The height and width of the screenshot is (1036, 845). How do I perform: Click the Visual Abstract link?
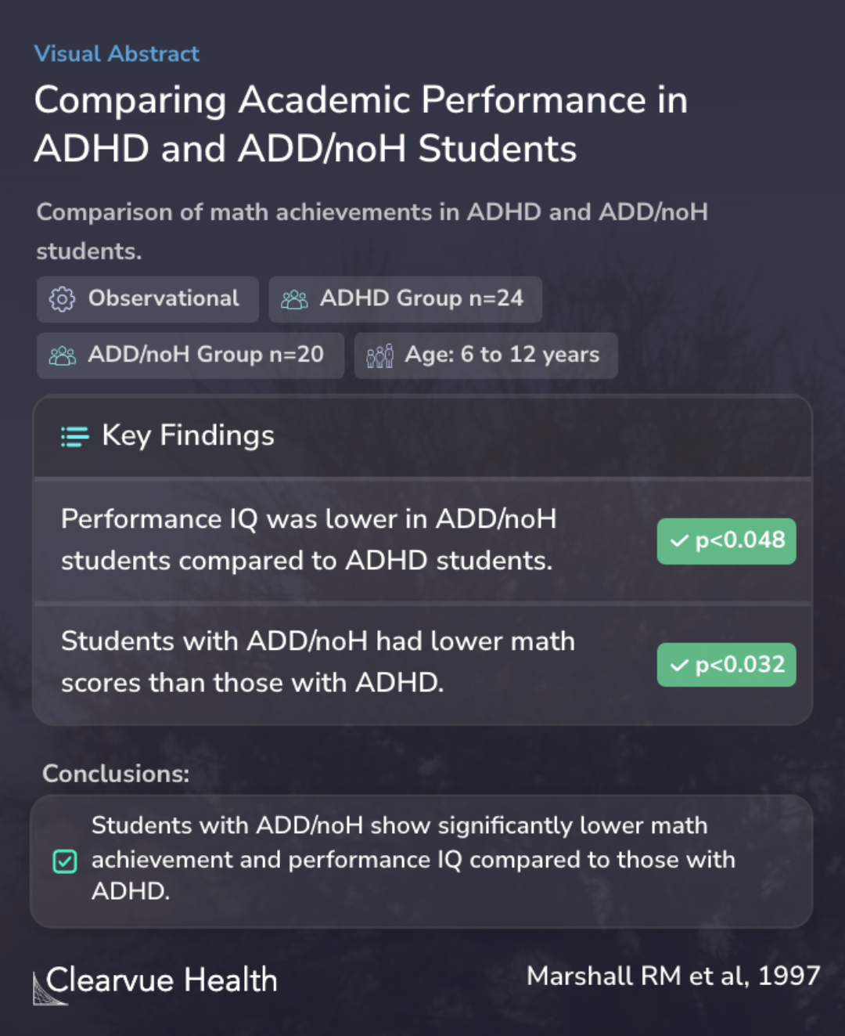[x=117, y=53]
